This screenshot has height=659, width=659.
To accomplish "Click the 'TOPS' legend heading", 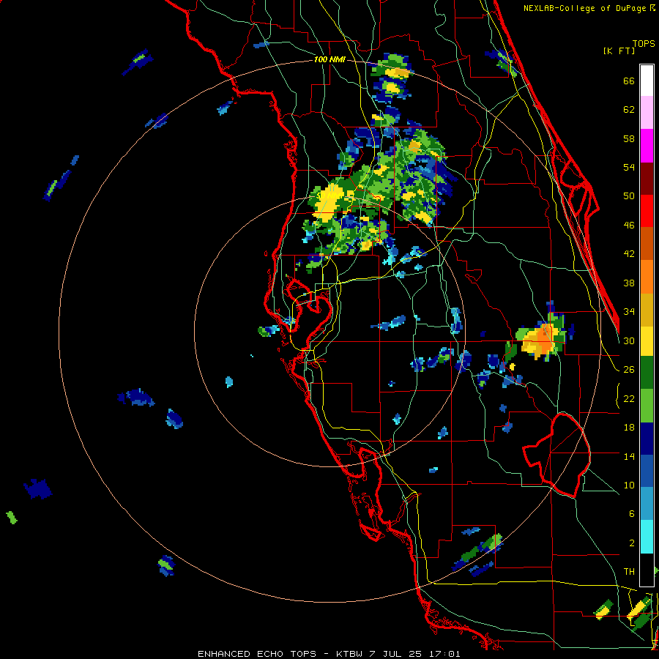I will click(x=644, y=44).
